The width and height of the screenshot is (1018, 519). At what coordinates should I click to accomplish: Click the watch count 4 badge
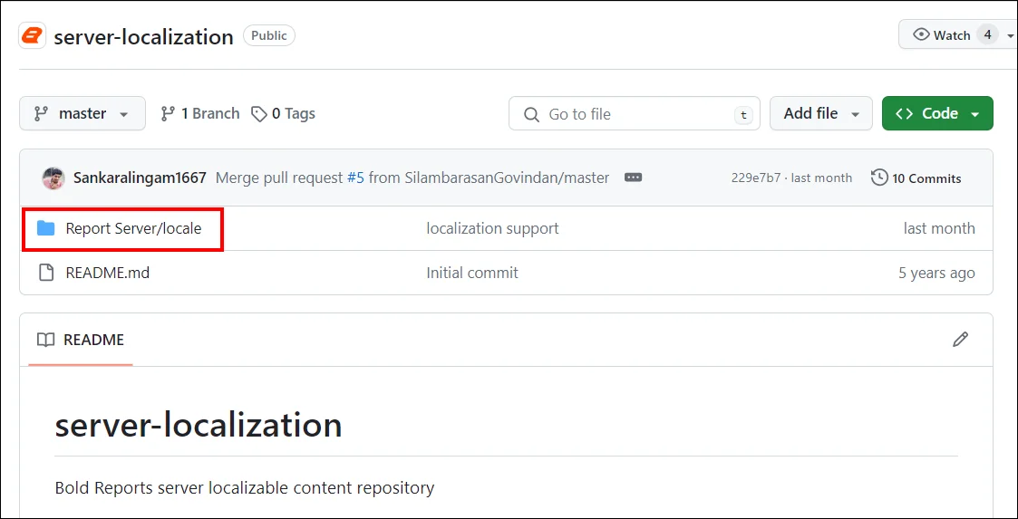(x=987, y=35)
